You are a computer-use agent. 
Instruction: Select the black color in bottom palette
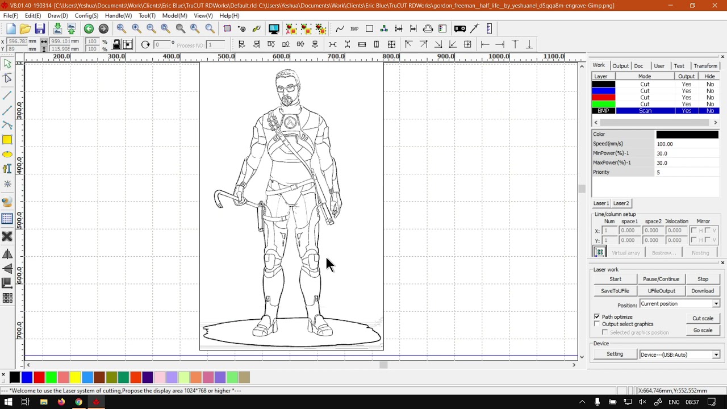pos(15,377)
